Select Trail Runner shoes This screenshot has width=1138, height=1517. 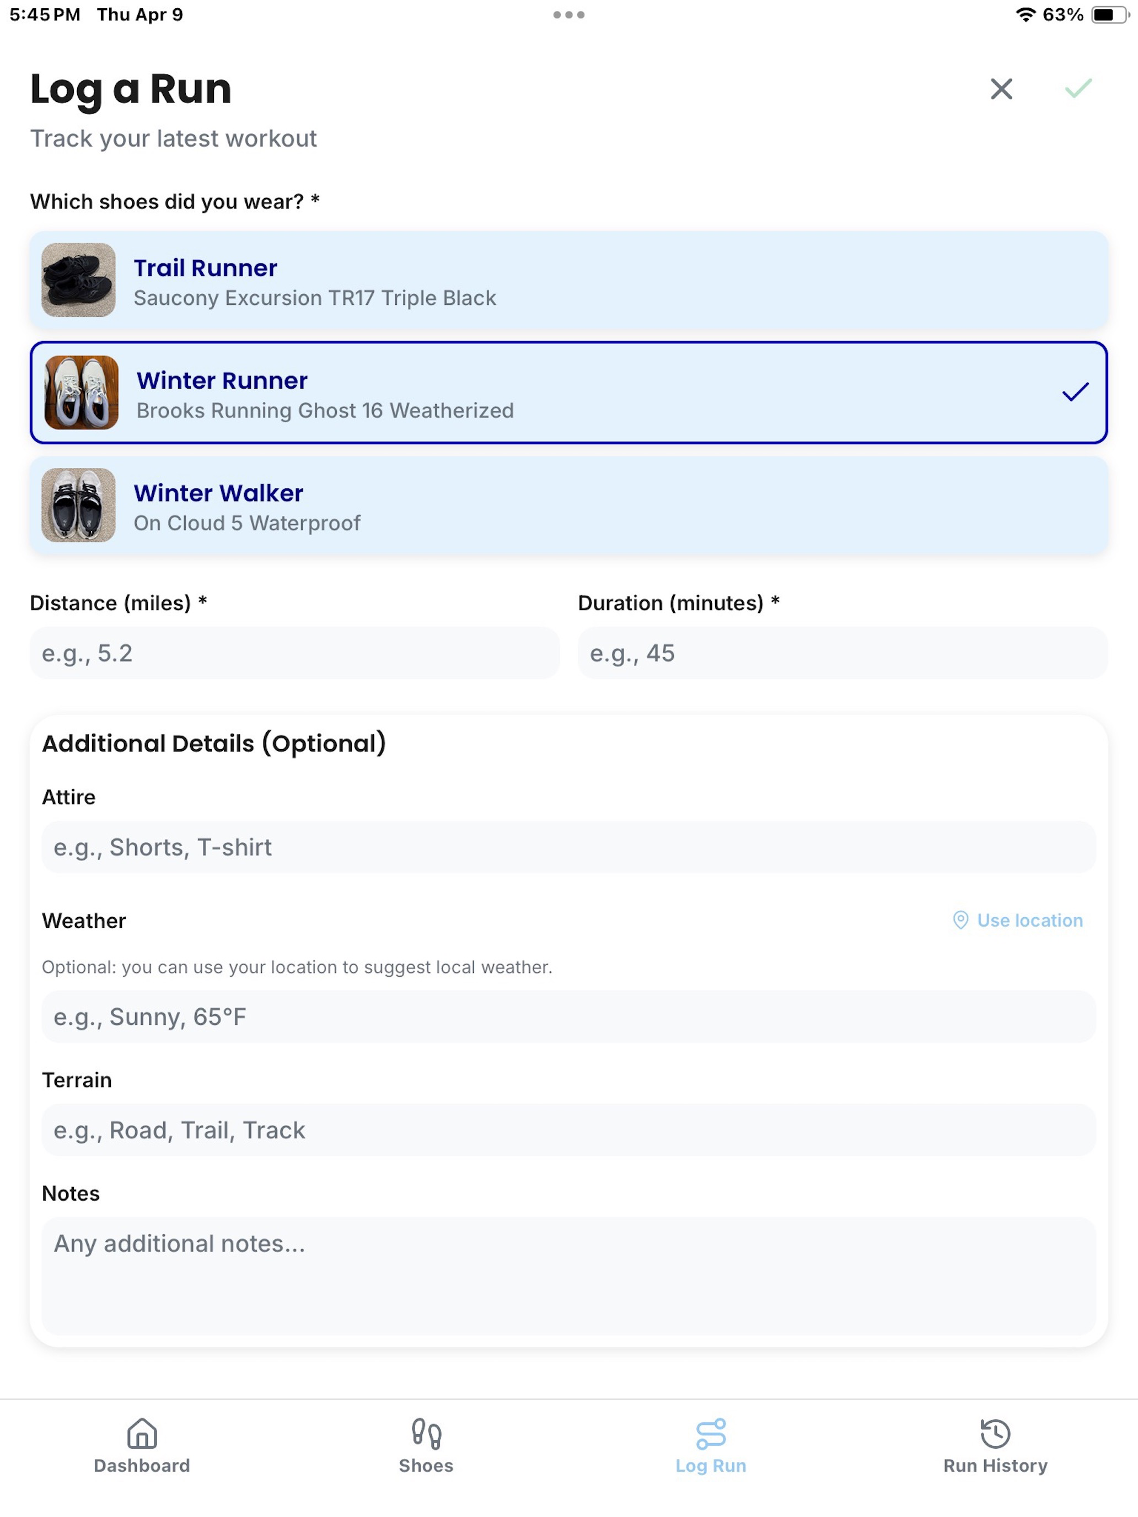point(568,280)
